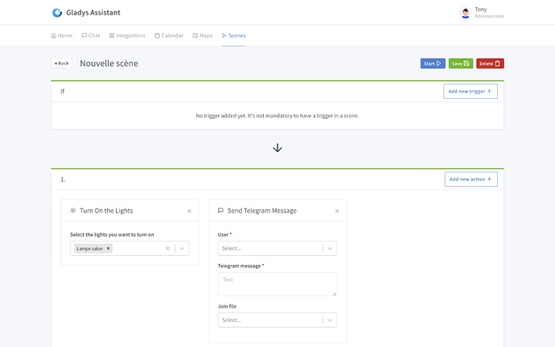
Task: Click the sun icon beside Turn On the Lights
Action: [73, 211]
